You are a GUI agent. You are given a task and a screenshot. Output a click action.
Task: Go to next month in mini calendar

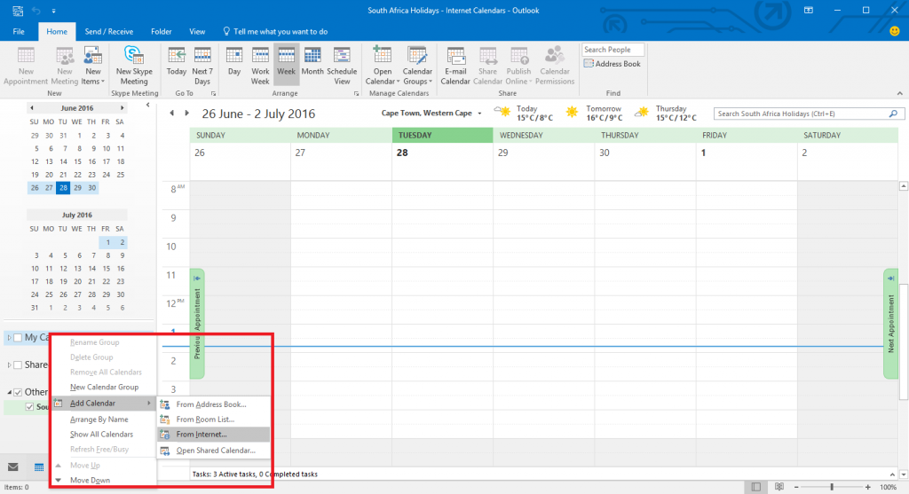coord(122,107)
